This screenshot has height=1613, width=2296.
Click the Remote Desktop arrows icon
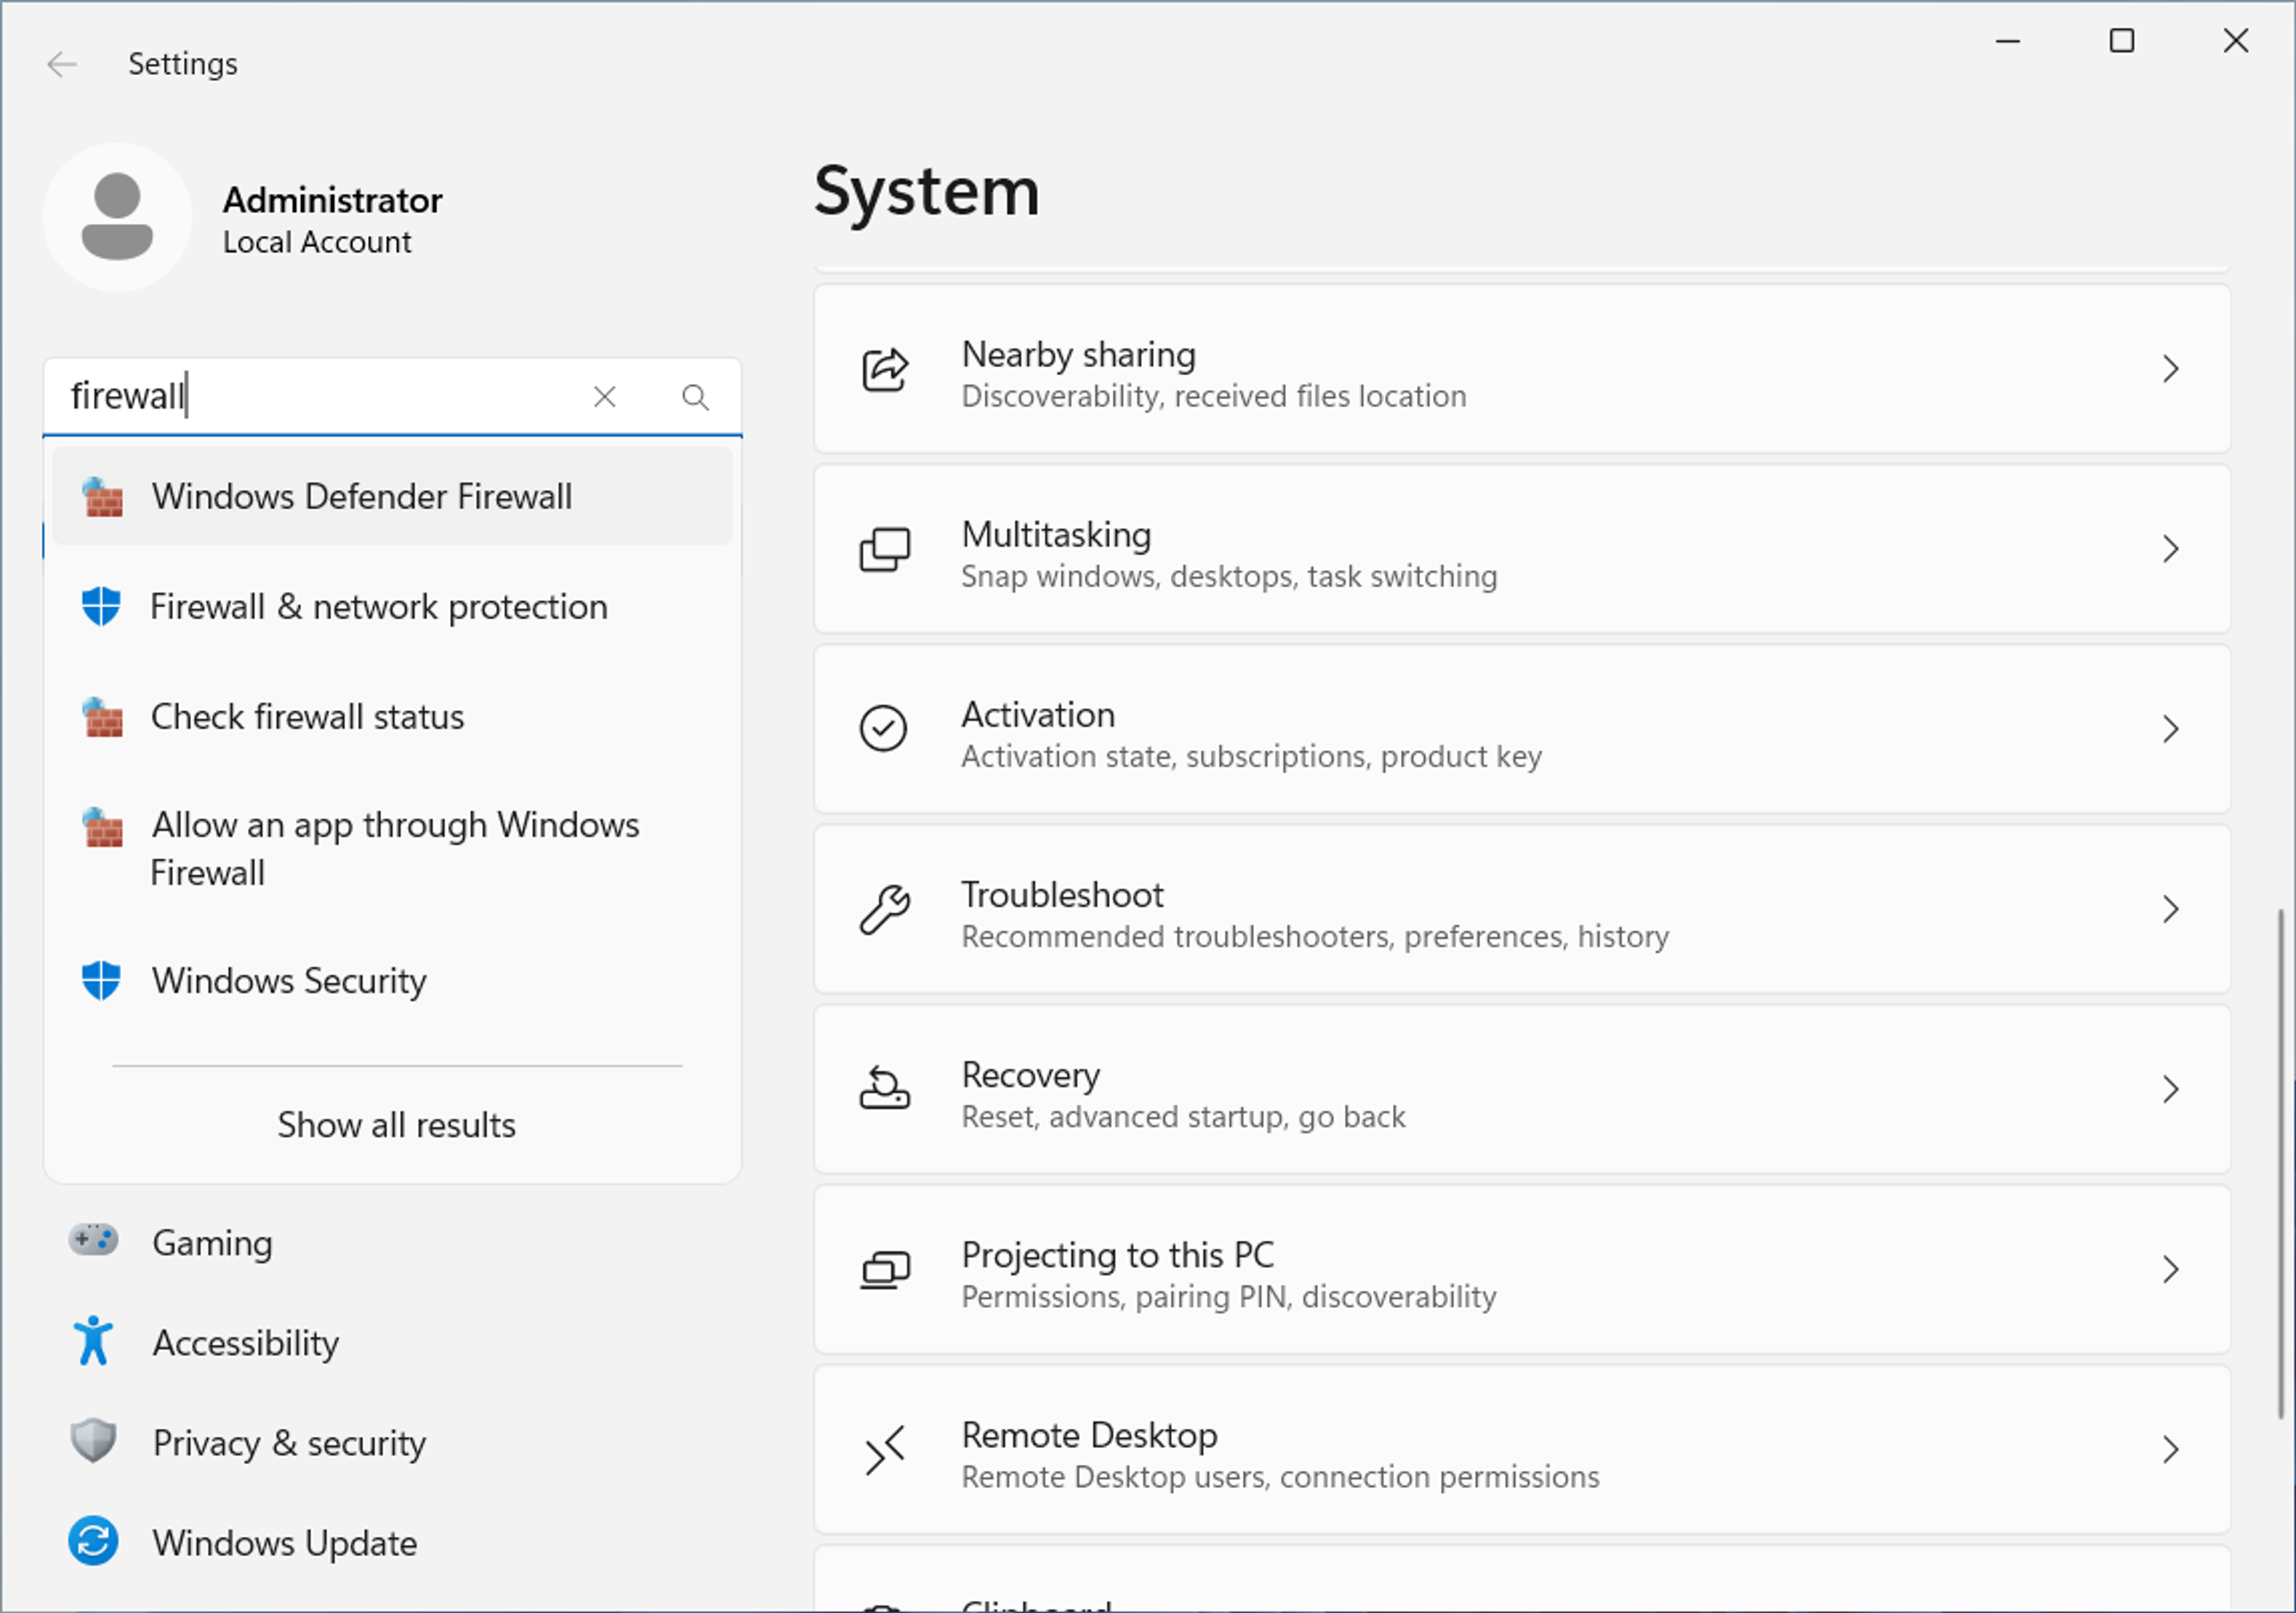(x=885, y=1450)
